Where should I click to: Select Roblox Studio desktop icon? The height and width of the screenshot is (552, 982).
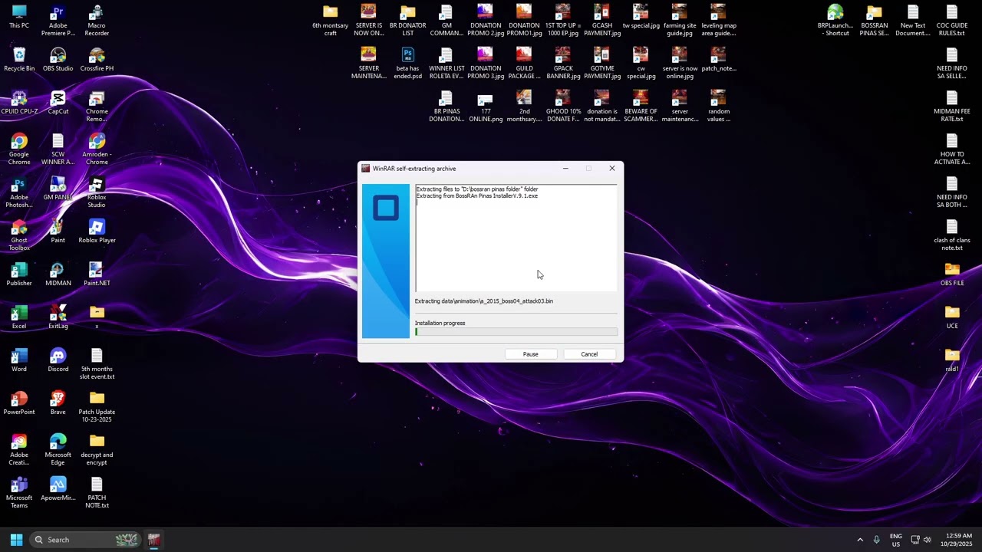(x=97, y=192)
